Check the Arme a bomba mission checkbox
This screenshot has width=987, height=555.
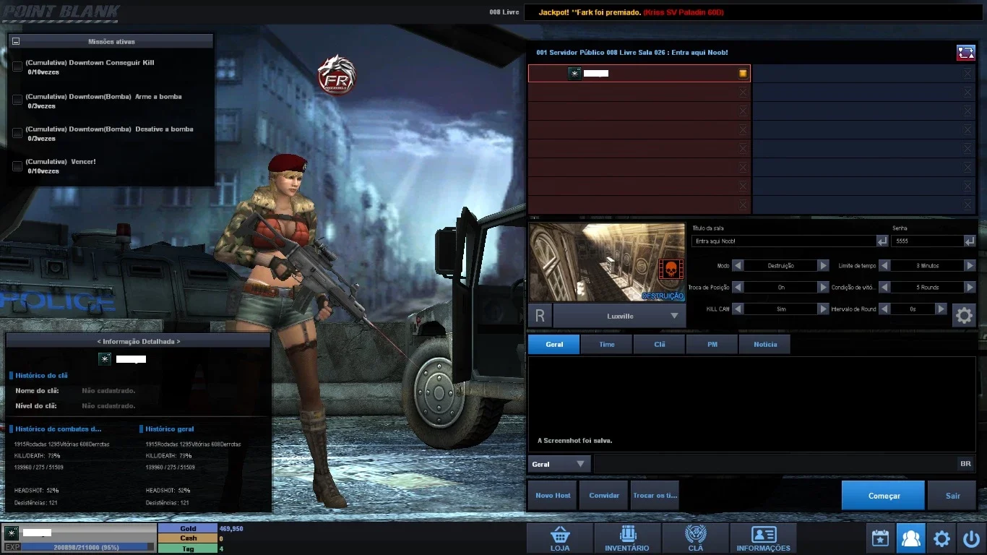(17, 100)
